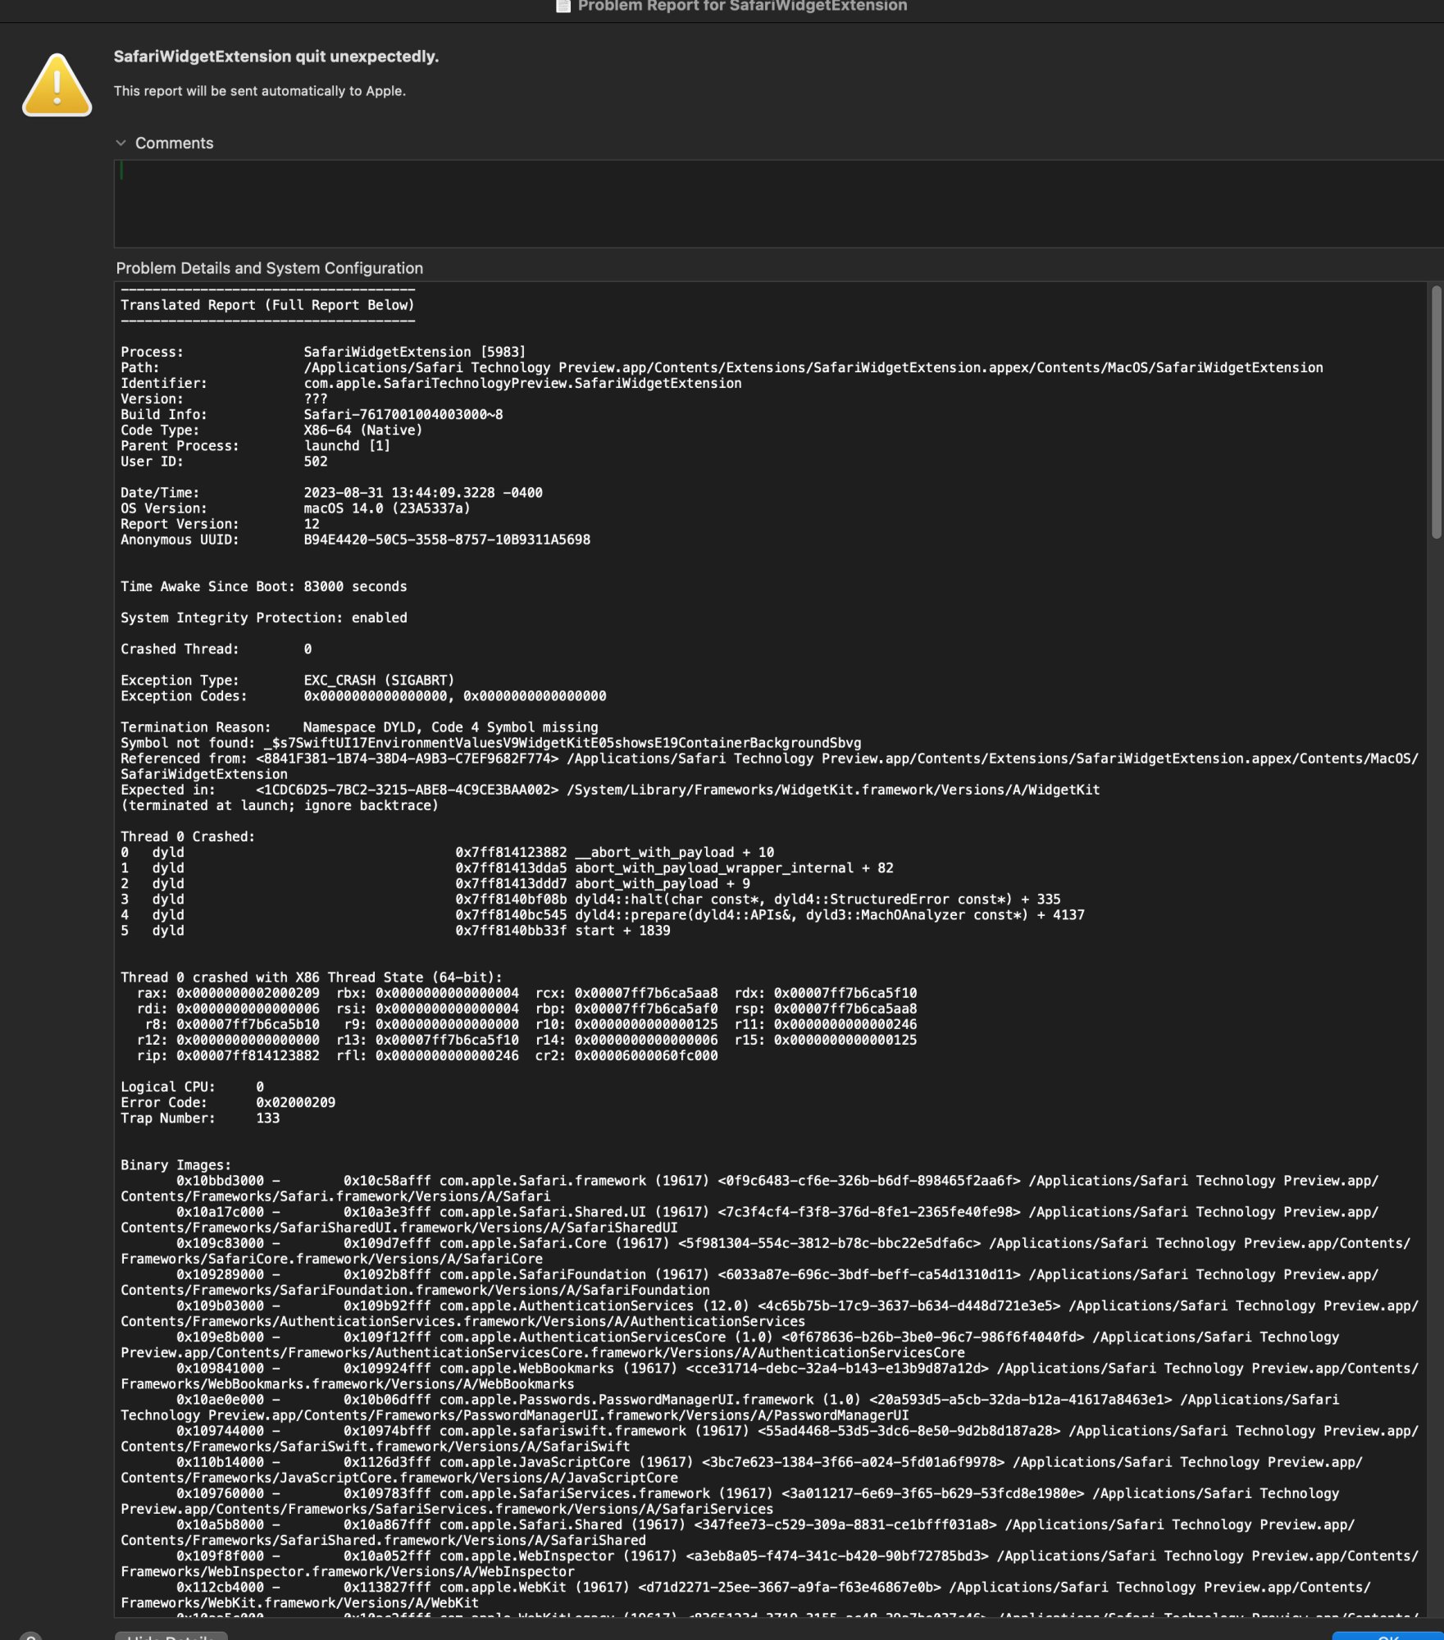Click the frame 'abort_with_payload_wrapper_internal + 82'
The height and width of the screenshot is (1640, 1444).
(x=734, y=868)
